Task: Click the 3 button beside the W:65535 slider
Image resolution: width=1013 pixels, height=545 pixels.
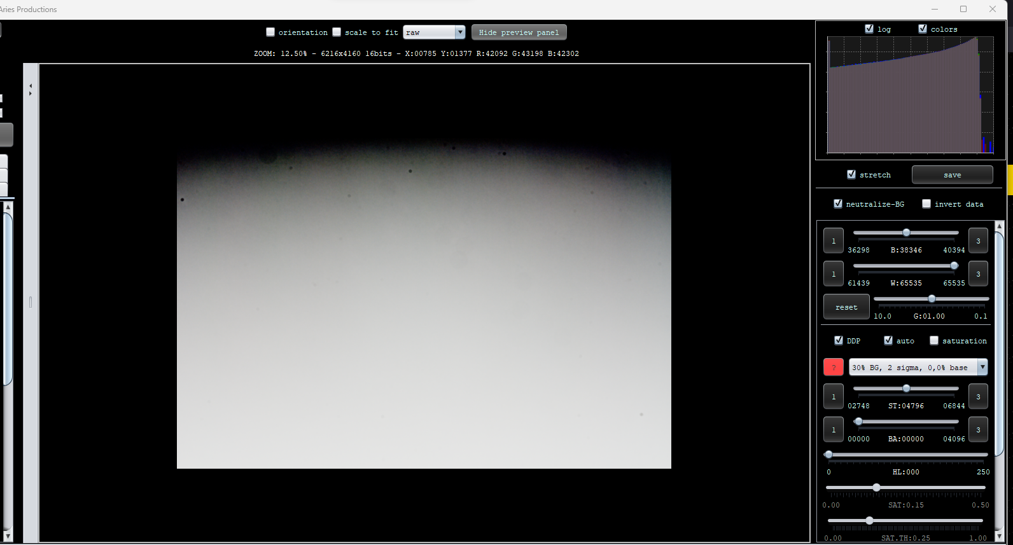Action: click(978, 274)
